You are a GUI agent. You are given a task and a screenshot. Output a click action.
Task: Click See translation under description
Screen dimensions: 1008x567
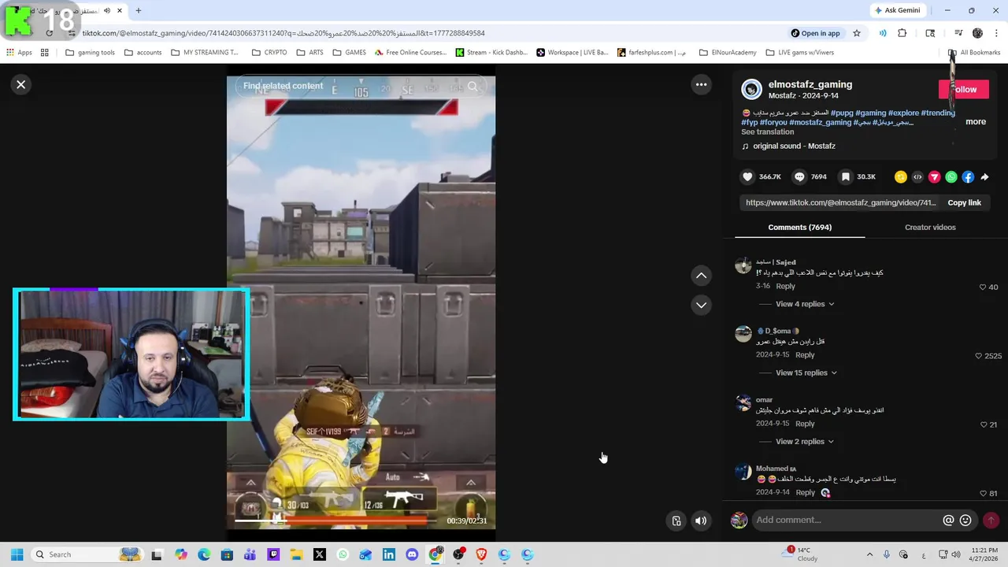click(x=767, y=132)
